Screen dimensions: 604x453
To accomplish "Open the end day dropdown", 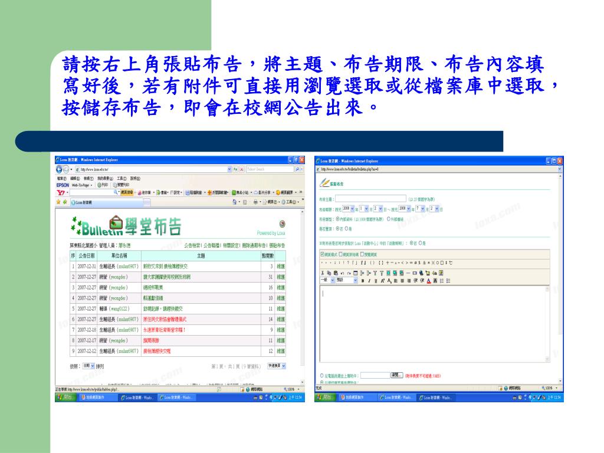I will tap(435, 209).
